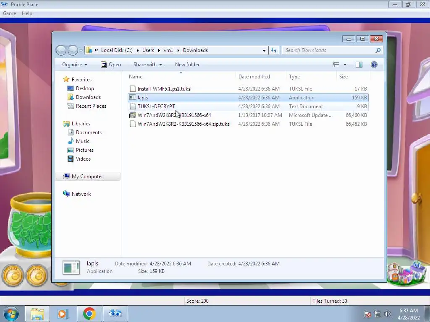Open Desktop in the Favorites list

[85, 88]
